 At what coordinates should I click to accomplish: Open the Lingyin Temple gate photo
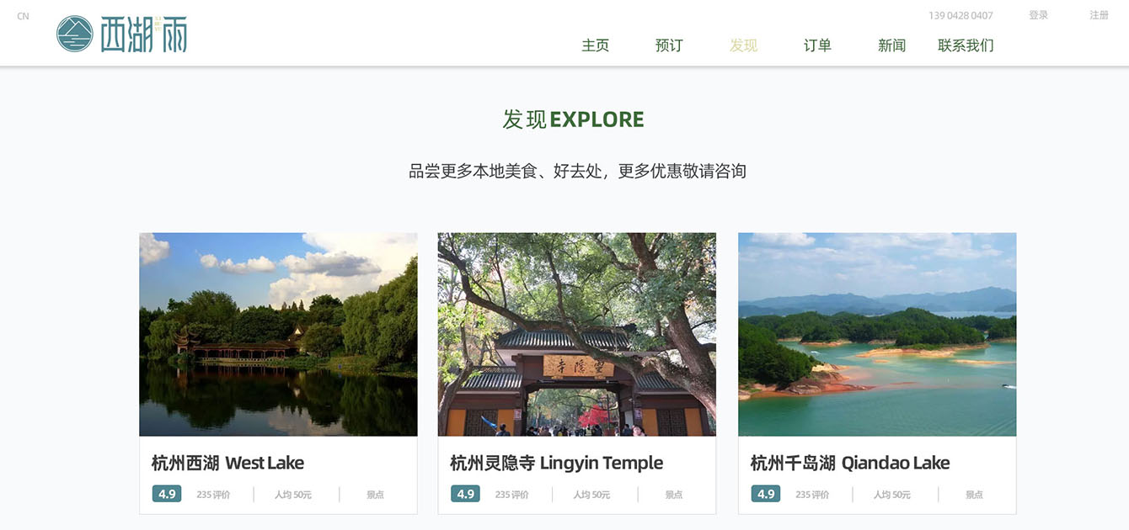coord(577,334)
